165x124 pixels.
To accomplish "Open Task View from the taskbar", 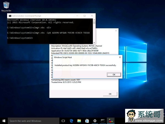I will point(63,121).
